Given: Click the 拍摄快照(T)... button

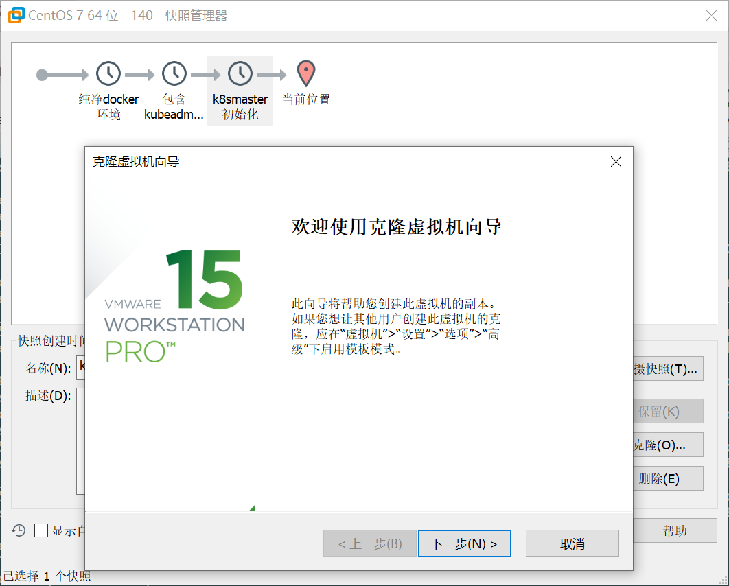Looking at the screenshot, I should (667, 369).
